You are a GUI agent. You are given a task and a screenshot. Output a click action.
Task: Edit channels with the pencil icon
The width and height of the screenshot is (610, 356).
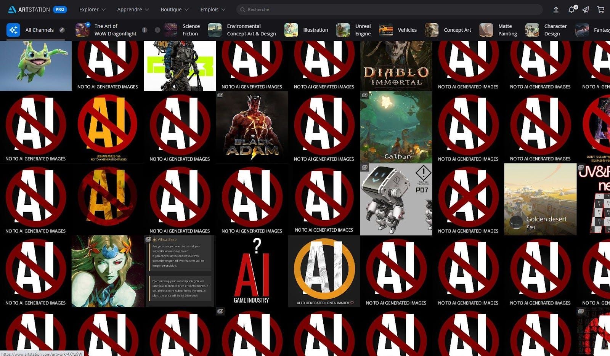(x=62, y=30)
